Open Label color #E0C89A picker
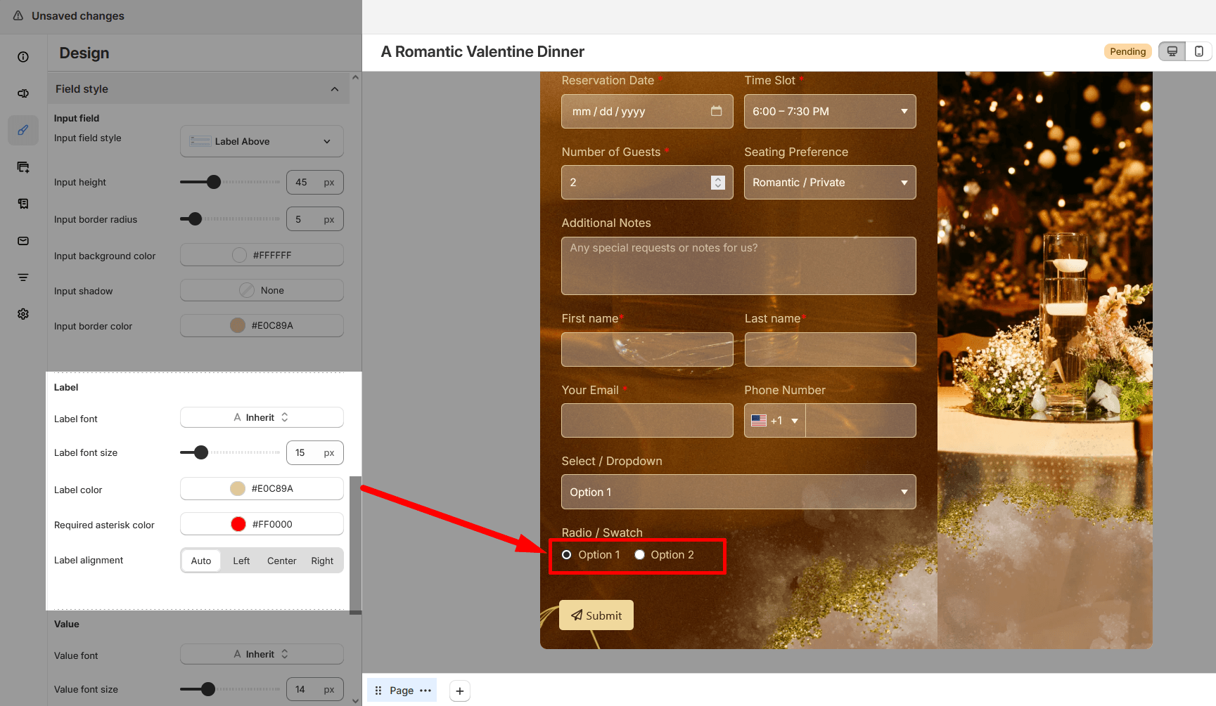 262,488
